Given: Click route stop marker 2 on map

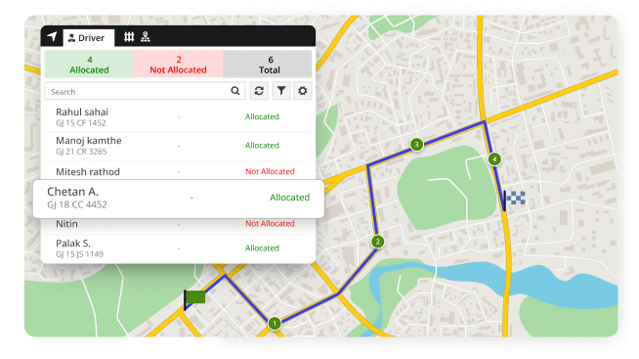Looking at the screenshot, I should 378,242.
